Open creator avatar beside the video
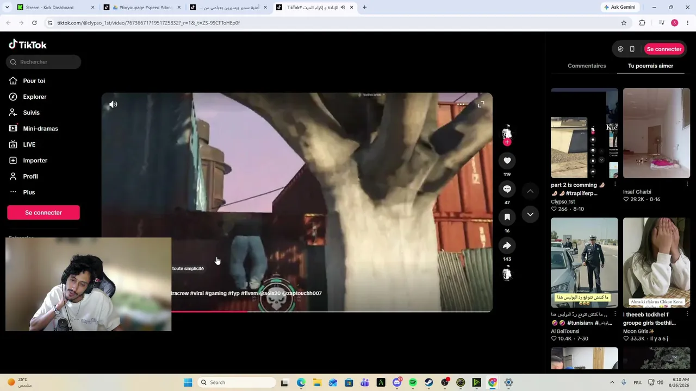696x391 pixels. pyautogui.click(x=507, y=132)
